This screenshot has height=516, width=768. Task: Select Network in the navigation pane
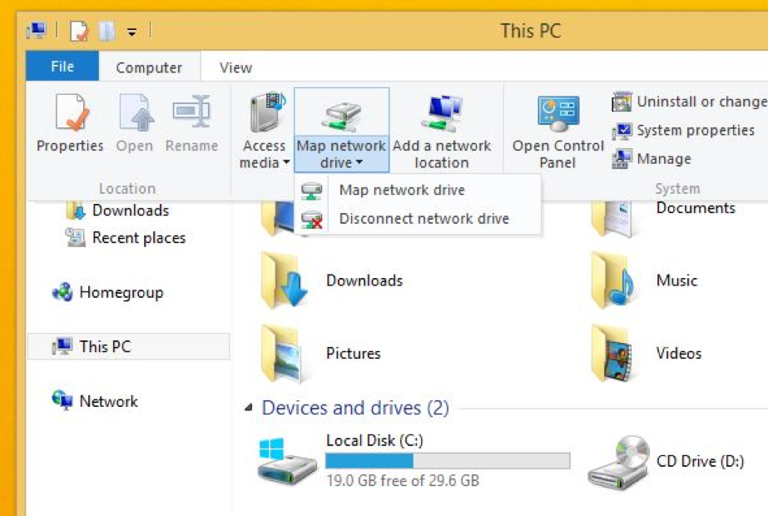(96, 401)
